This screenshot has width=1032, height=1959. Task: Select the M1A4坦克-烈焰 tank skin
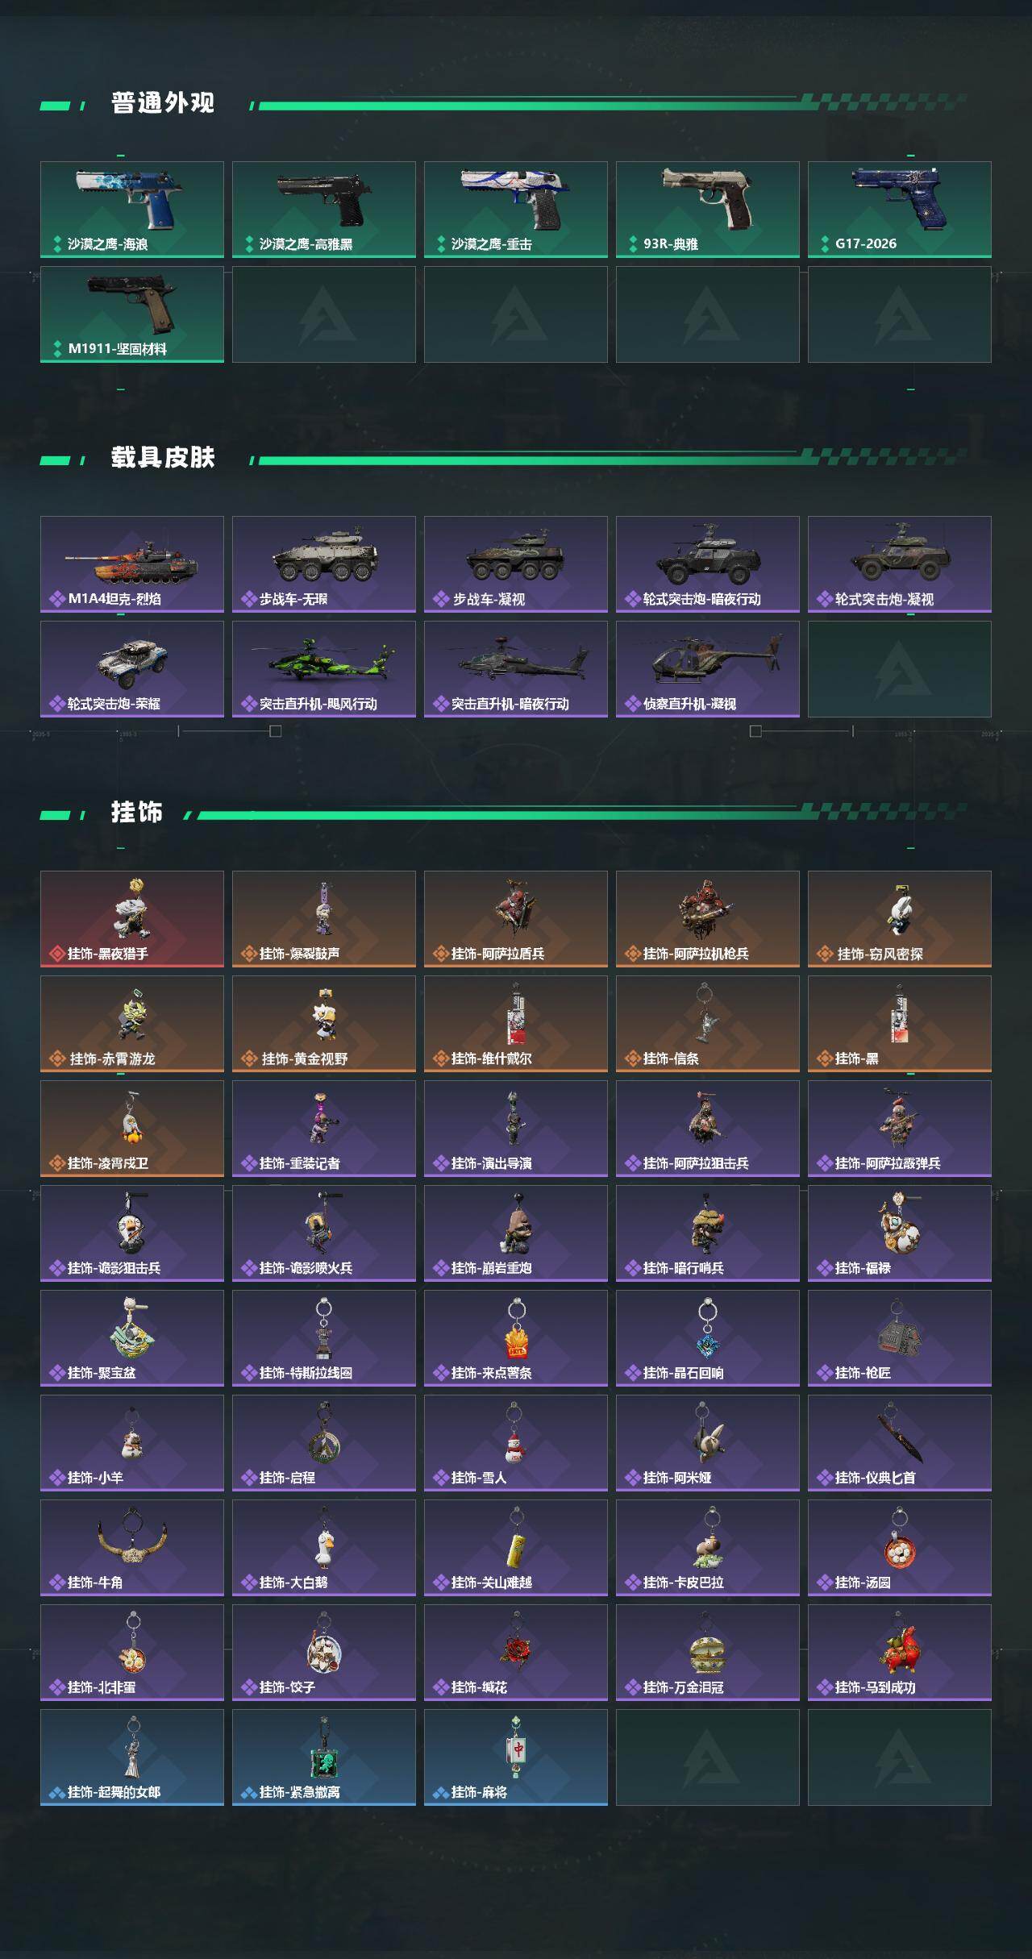132,564
